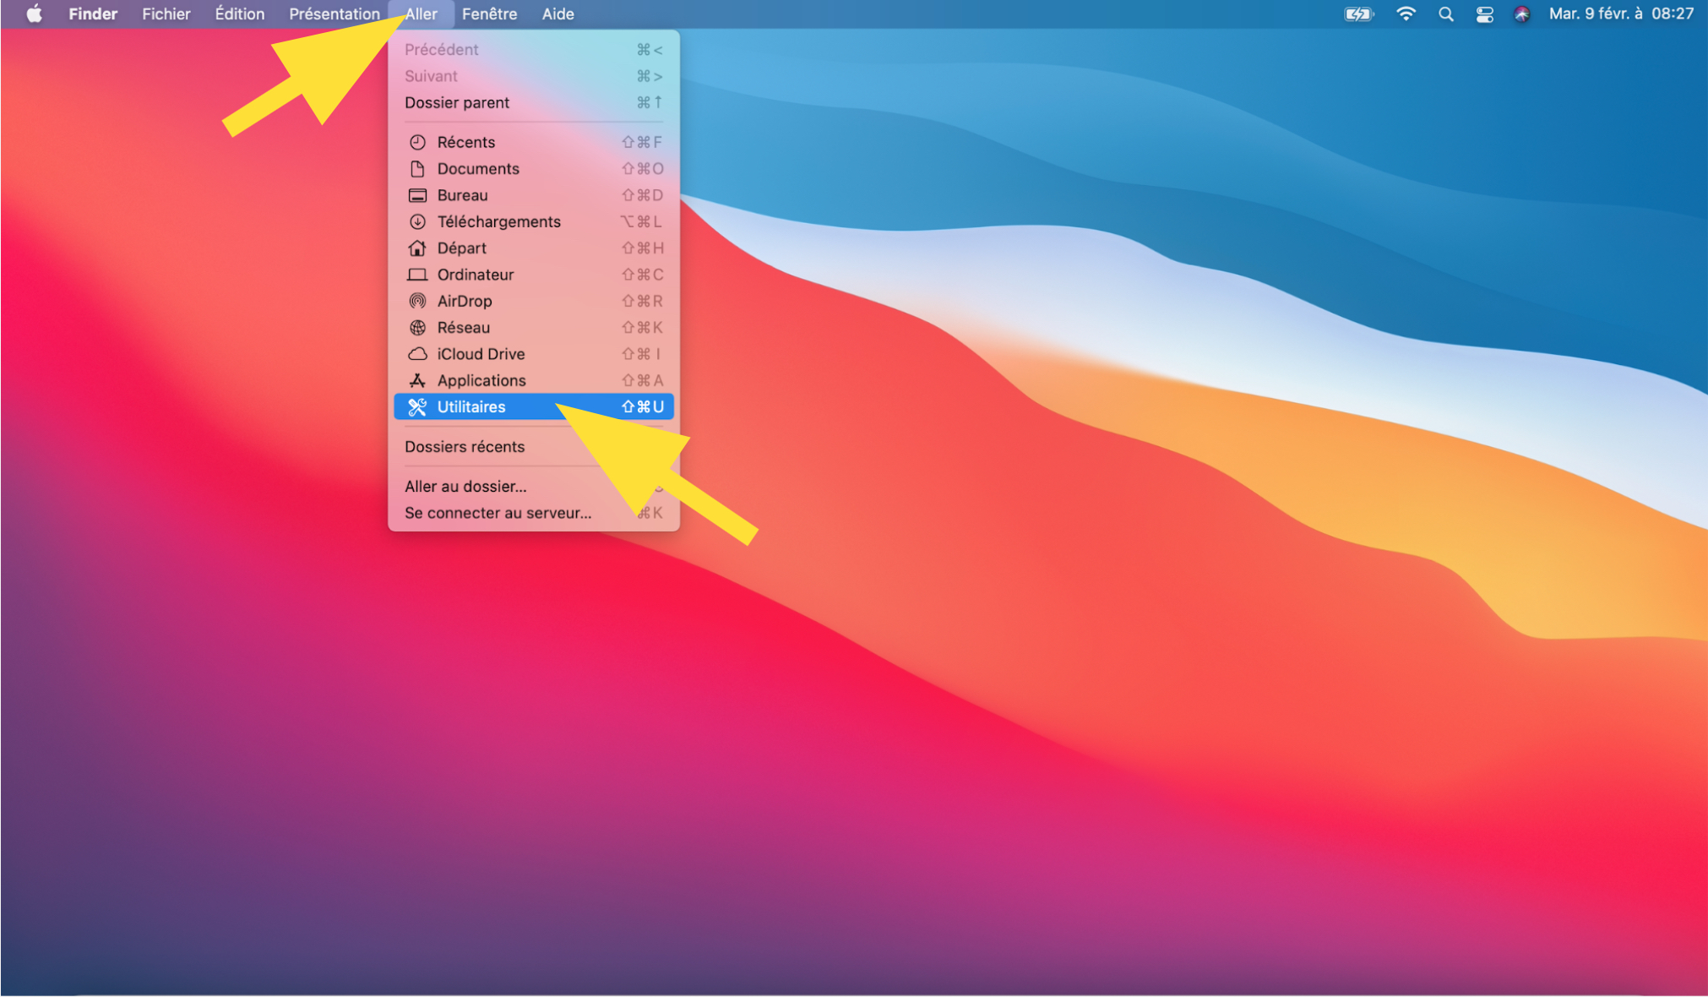Open the Finder menu
The width and height of the screenshot is (1708, 997).
coord(93,14)
